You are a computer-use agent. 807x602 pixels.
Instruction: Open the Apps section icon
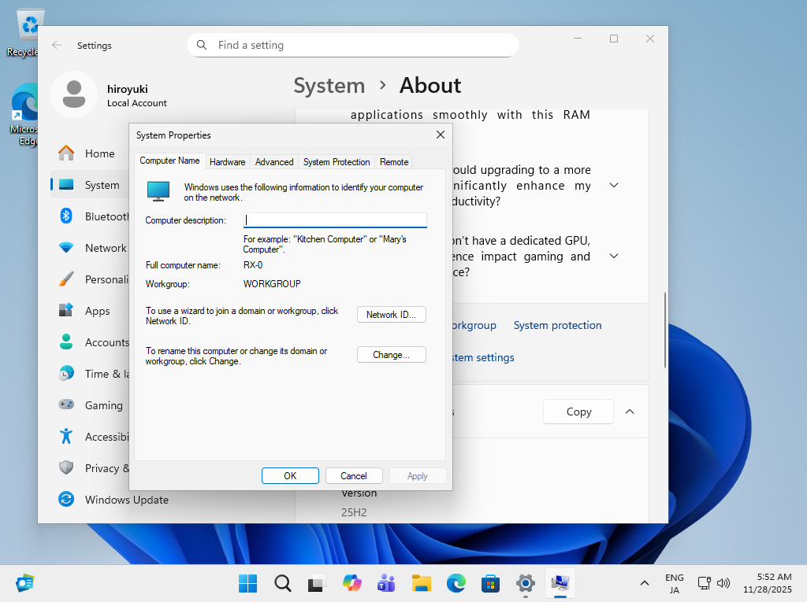coord(66,311)
